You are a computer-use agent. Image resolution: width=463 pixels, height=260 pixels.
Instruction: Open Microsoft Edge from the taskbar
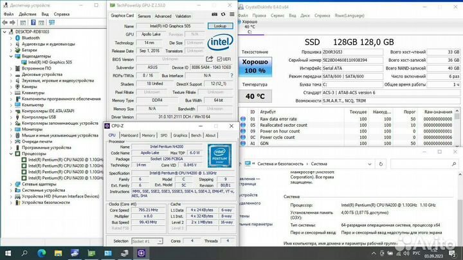coord(42,253)
